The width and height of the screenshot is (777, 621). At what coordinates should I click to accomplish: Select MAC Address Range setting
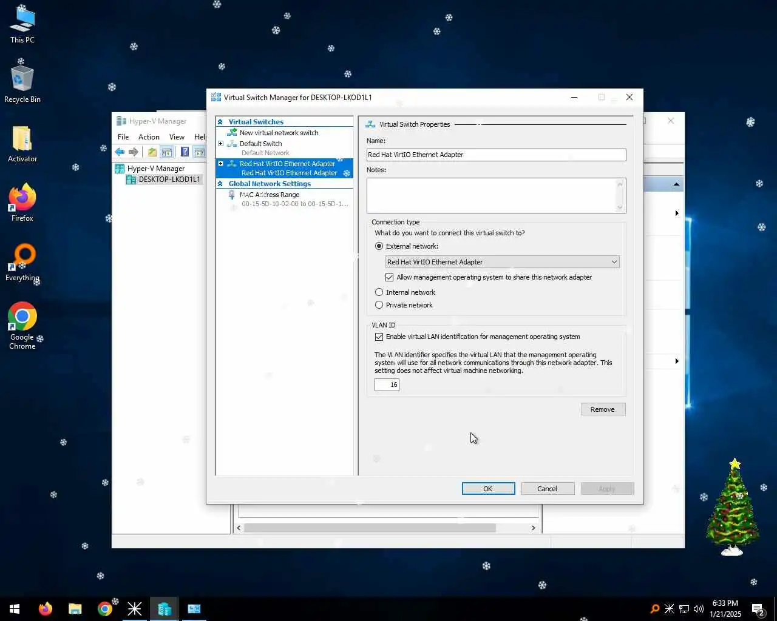(x=270, y=195)
